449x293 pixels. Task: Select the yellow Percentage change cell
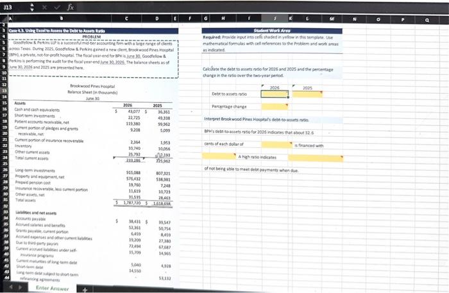pos(275,107)
